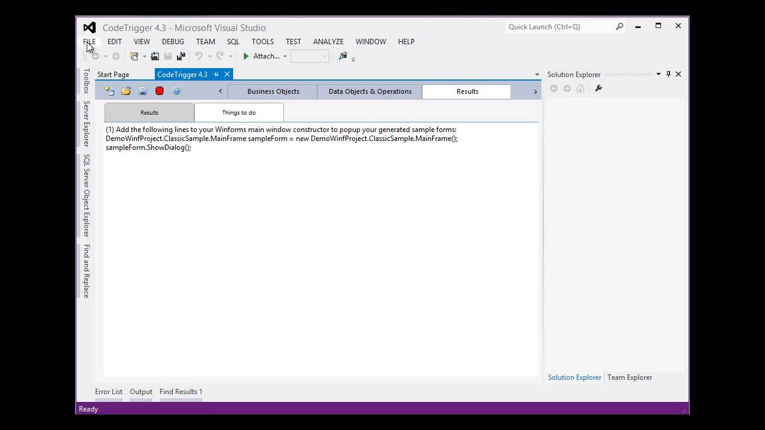Open the Undo history dropdown arrow
Image resolution: width=765 pixels, height=430 pixels.
click(x=210, y=57)
